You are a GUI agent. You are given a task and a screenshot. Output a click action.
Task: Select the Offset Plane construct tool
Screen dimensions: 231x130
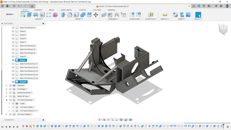coord(151,15)
